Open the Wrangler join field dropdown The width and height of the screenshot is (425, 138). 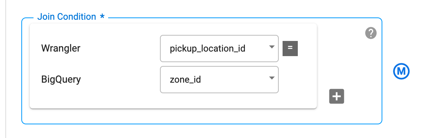pyautogui.click(x=219, y=49)
